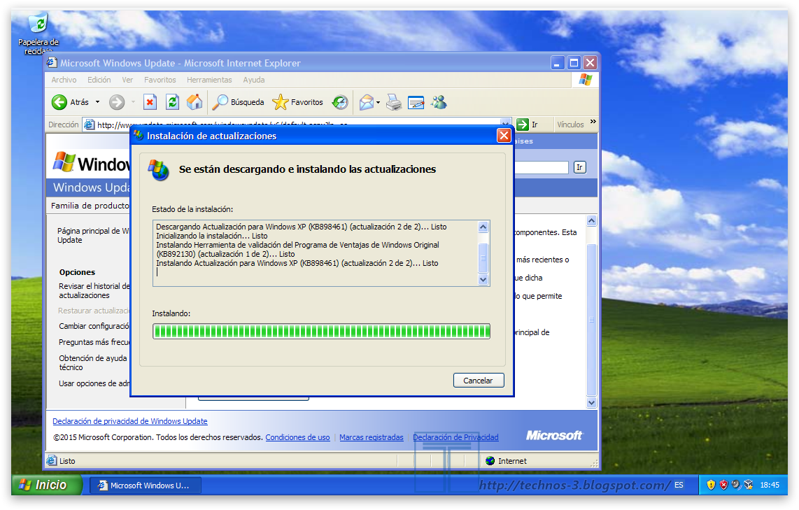Open the browsing History panel

(x=339, y=102)
